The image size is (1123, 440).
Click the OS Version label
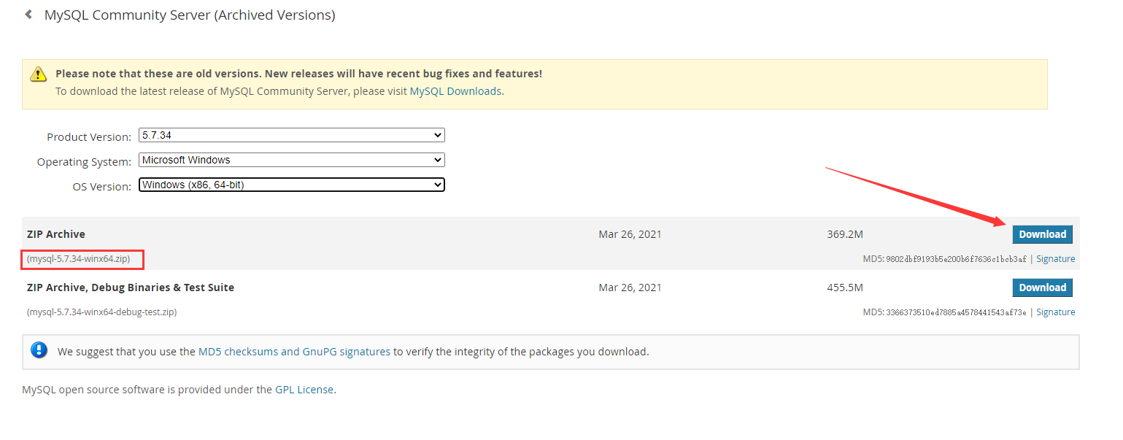102,187
